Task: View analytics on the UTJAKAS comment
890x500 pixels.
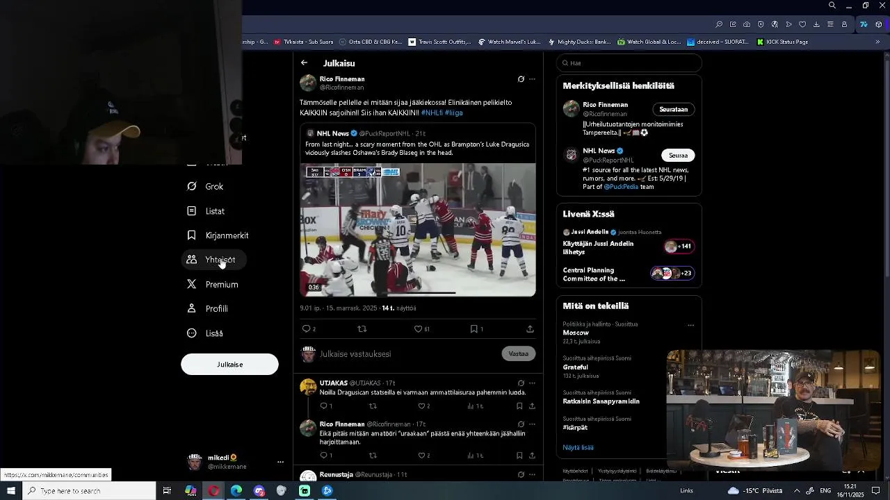Action: pyautogui.click(x=475, y=406)
